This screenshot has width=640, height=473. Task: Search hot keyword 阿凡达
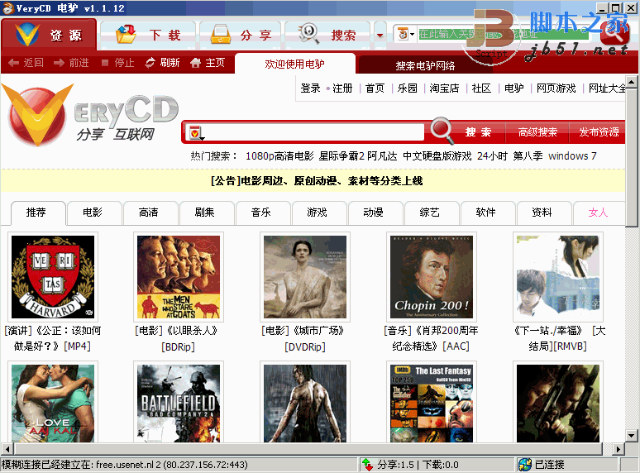382,156
